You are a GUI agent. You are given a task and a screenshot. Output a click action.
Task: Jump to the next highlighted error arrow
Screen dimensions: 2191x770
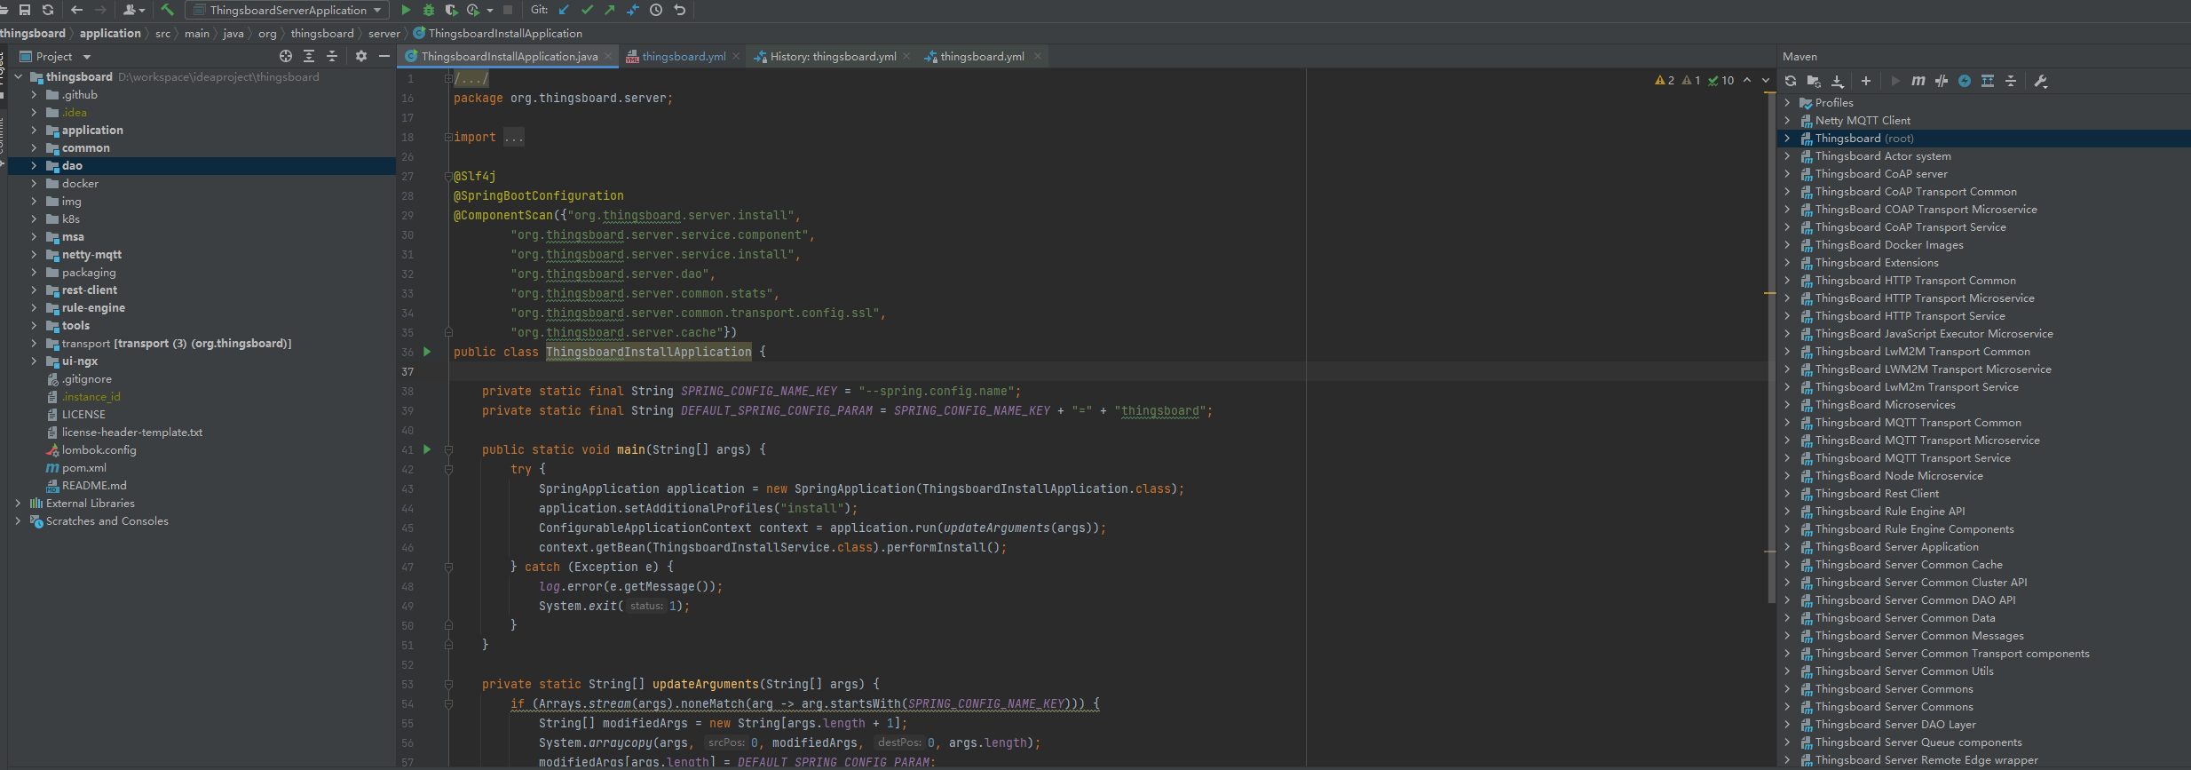(x=1766, y=80)
